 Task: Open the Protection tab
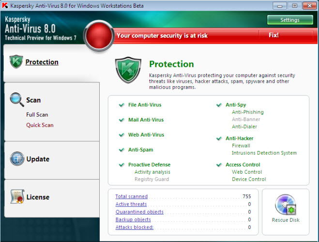(x=42, y=62)
